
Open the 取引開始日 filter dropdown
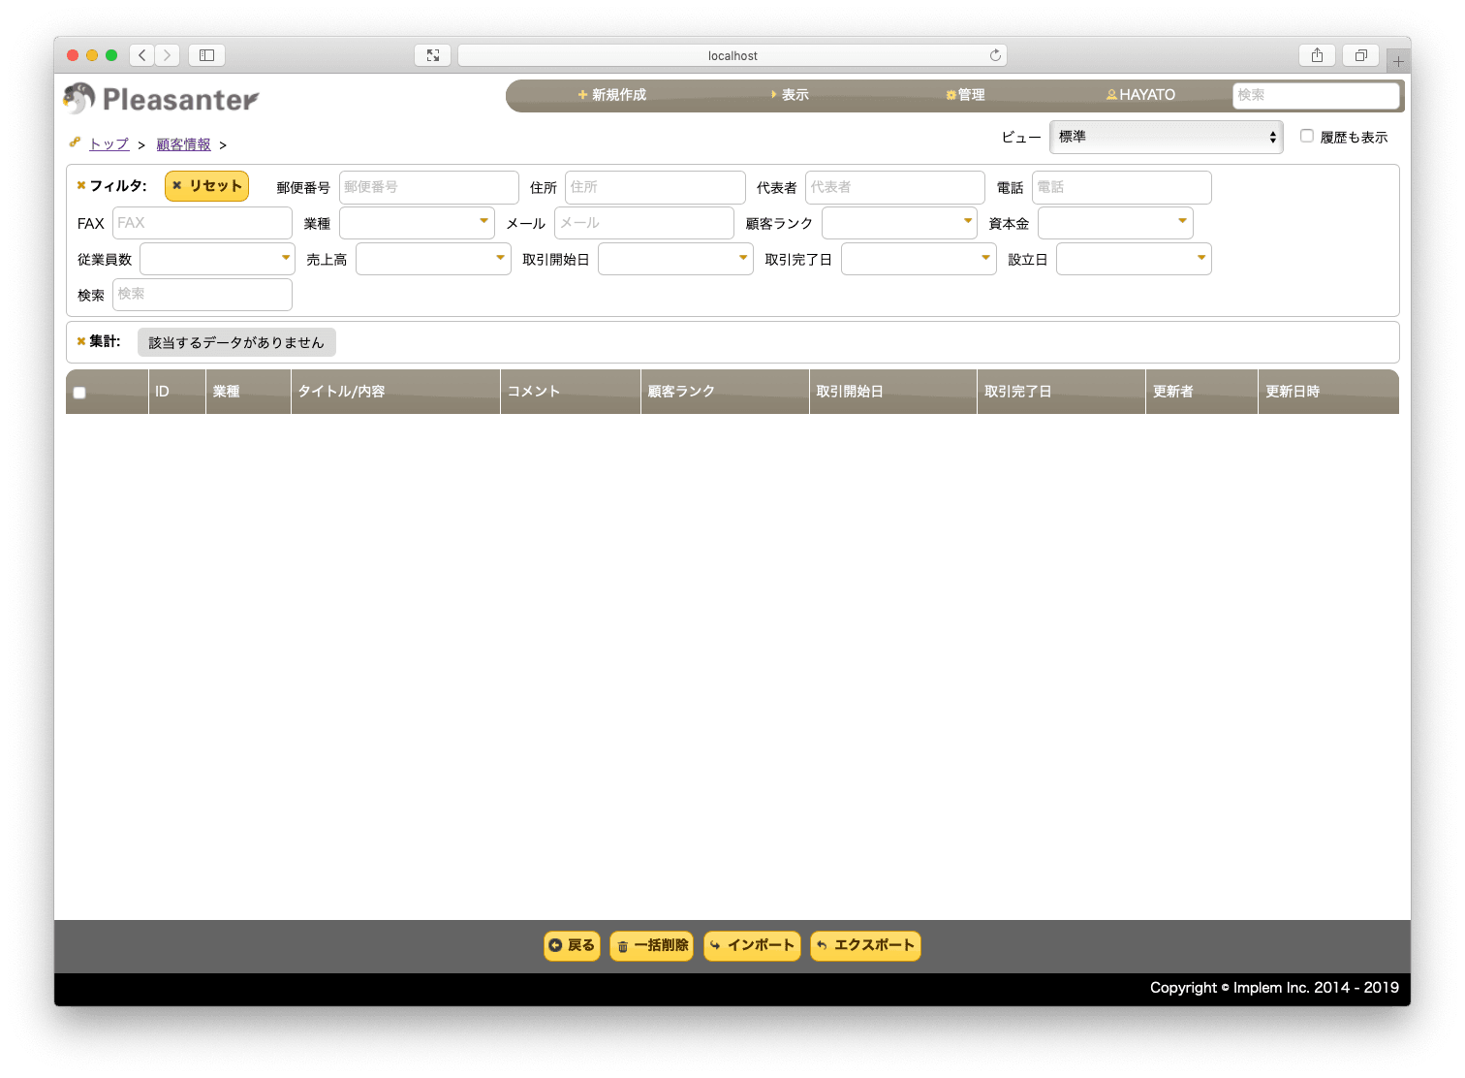[x=675, y=259]
